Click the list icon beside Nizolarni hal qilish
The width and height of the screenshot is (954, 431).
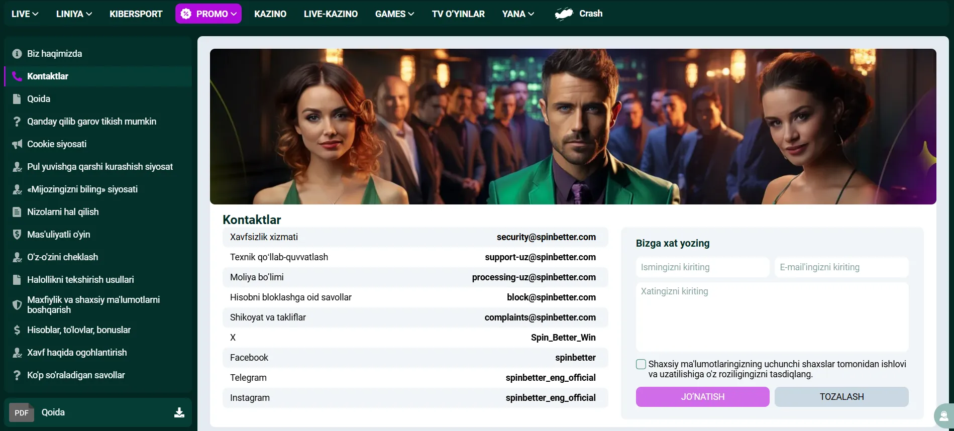(x=17, y=212)
